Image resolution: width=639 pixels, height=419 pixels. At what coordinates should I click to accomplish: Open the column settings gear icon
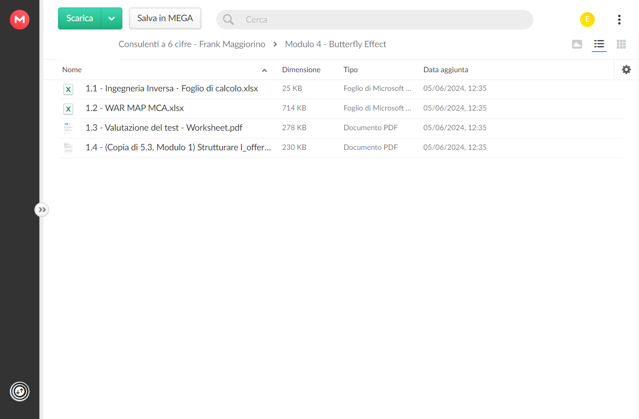(626, 70)
